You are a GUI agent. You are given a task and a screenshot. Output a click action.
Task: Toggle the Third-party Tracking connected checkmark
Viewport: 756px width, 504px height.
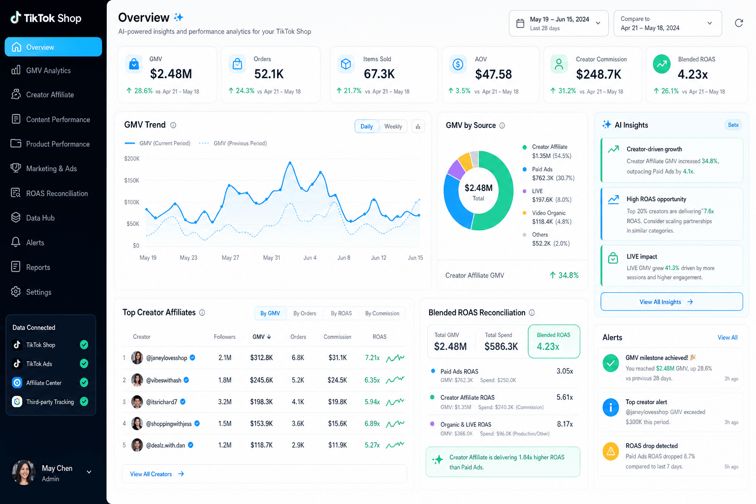point(84,402)
